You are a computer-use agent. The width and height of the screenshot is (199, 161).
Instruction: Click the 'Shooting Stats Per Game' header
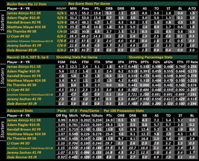[77, 57]
